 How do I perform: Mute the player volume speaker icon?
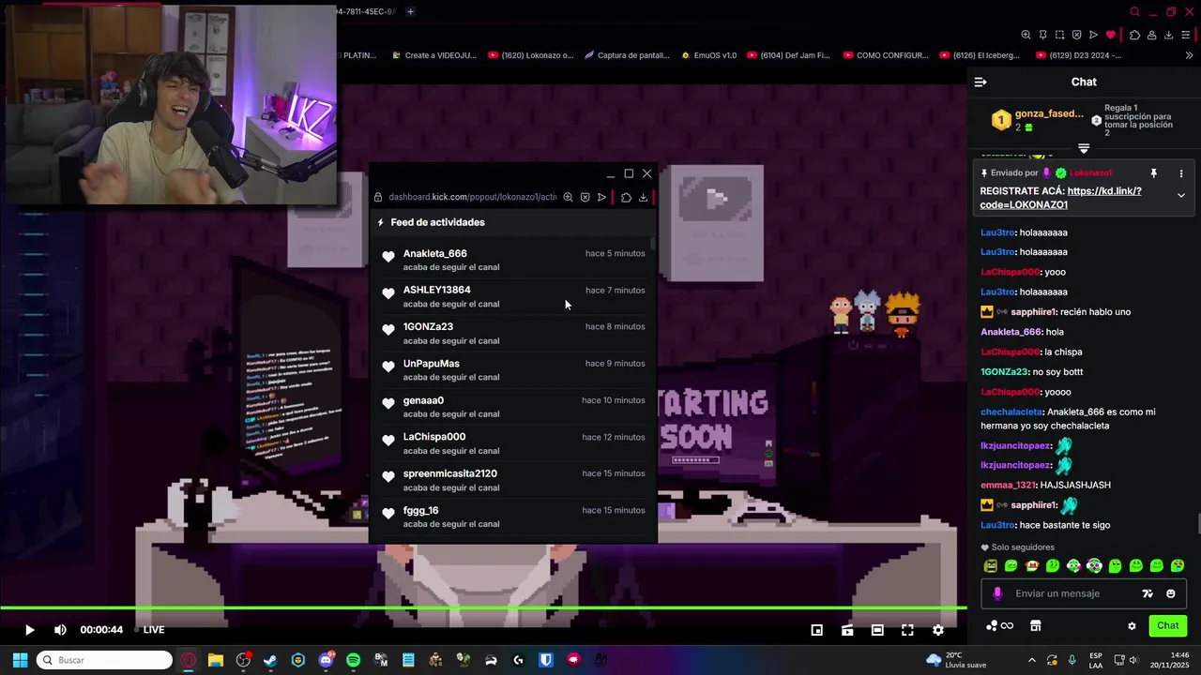pos(60,630)
